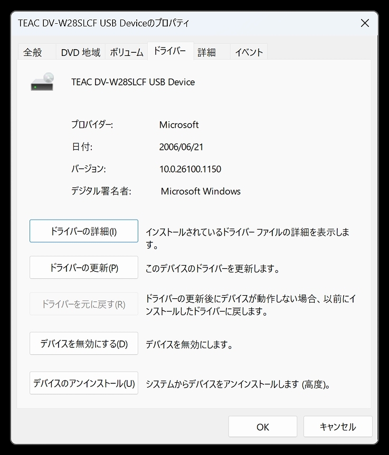Click the バージョン: label

click(89, 169)
